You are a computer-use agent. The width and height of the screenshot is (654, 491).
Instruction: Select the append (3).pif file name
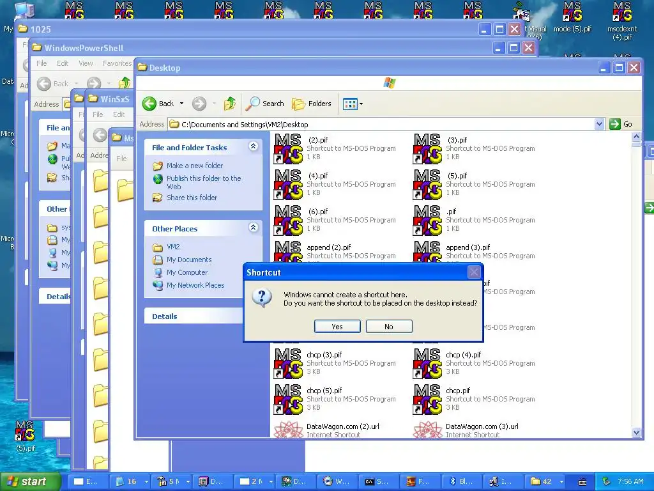(x=468, y=247)
